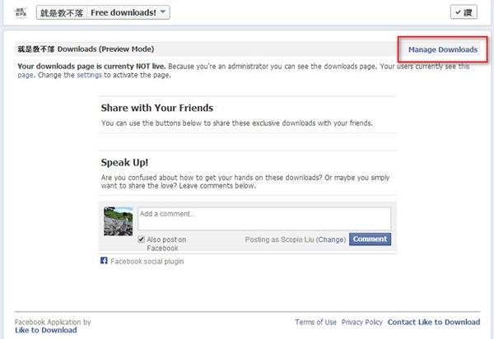Open the settings link to activate page

tap(91, 75)
